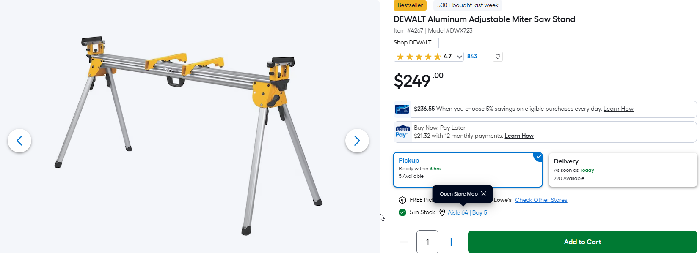Screen dimensions: 700x253
Task: Open the 843 reviews link
Action: tap(472, 56)
